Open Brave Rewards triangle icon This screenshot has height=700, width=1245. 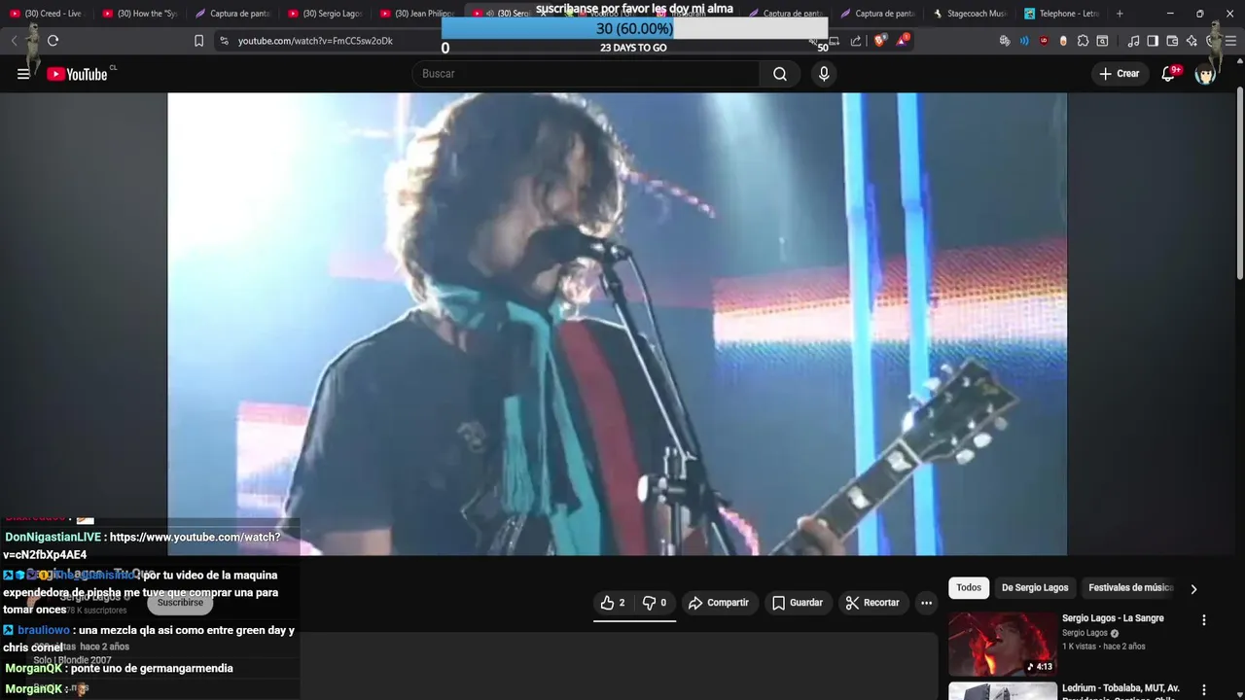pyautogui.click(x=904, y=41)
